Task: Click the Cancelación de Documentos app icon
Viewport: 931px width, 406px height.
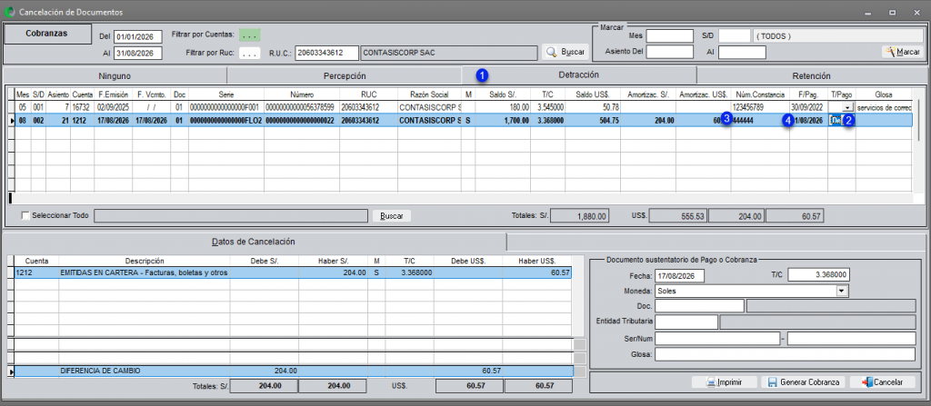Action: 9,12
